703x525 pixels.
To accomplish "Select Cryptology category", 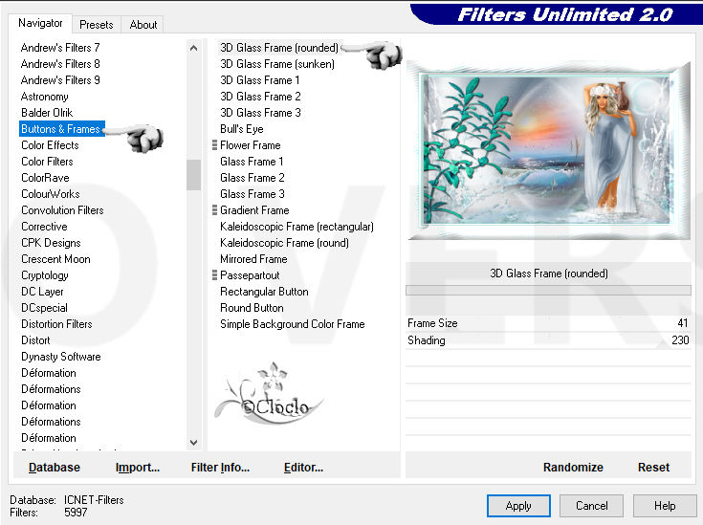I will (44, 275).
